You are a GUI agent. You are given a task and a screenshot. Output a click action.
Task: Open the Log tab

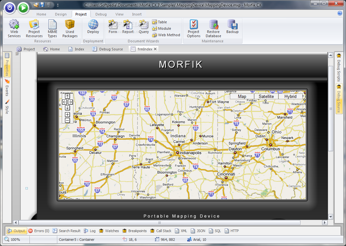click(x=90, y=231)
